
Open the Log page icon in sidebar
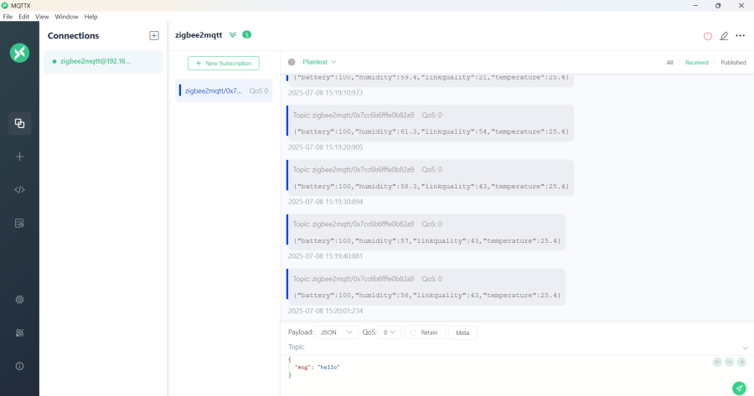(20, 223)
